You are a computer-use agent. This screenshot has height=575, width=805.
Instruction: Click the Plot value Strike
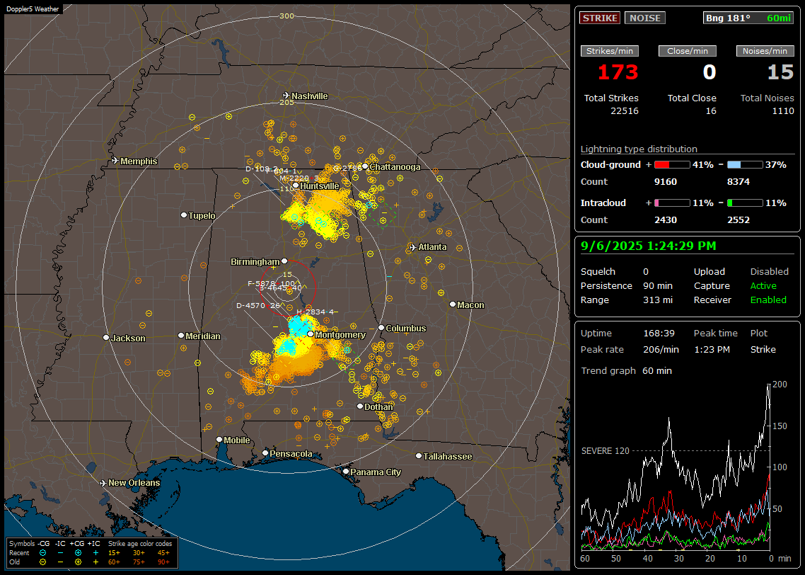click(763, 350)
